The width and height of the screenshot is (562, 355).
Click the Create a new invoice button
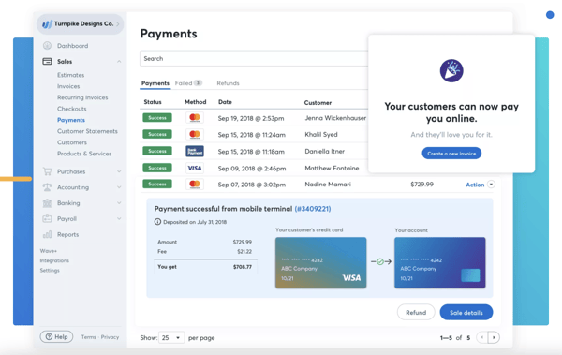pos(451,153)
